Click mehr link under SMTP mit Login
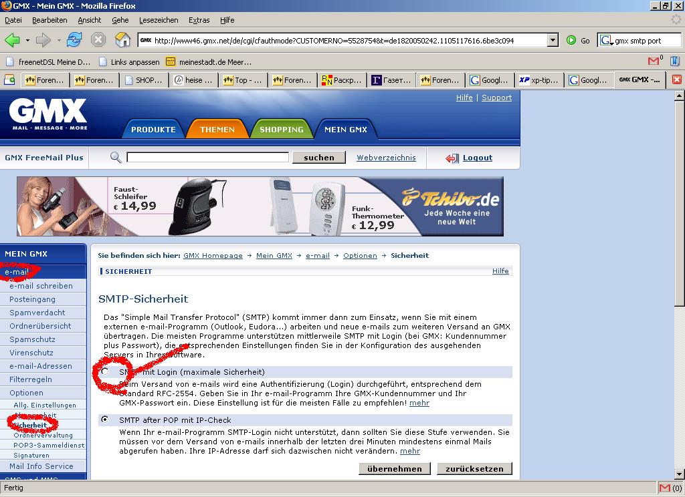 click(419, 403)
